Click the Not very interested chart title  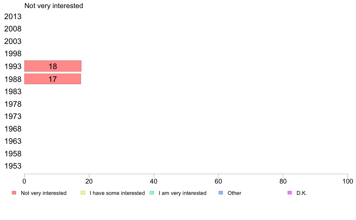54,6
